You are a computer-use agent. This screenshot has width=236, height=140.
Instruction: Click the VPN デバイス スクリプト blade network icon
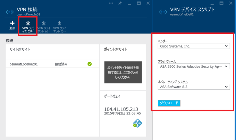pos(163,12)
